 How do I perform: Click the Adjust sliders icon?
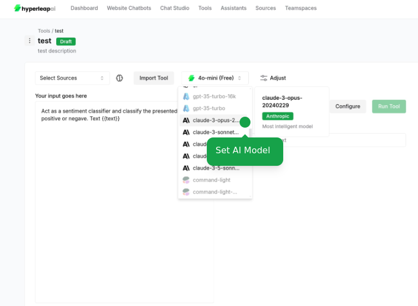pos(264,78)
